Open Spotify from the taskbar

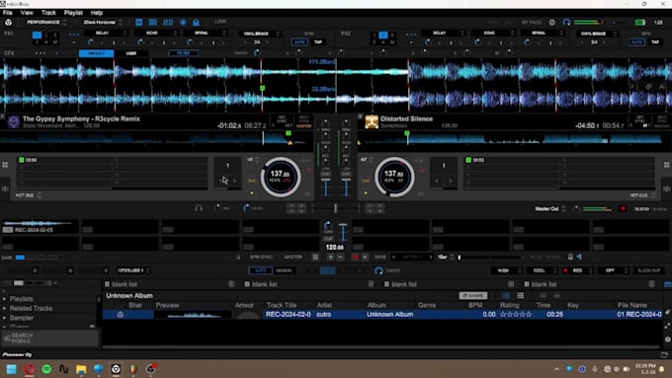coord(46,369)
